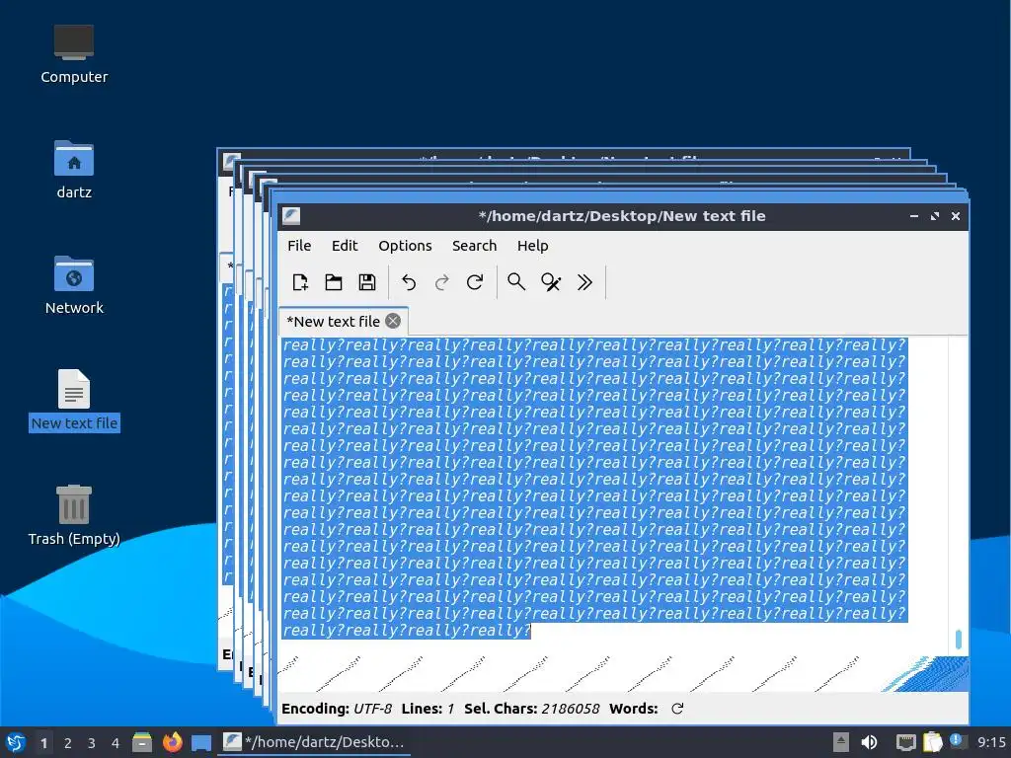The height and width of the screenshot is (758, 1011).
Task: Open the volume control tray icon
Action: click(869, 742)
